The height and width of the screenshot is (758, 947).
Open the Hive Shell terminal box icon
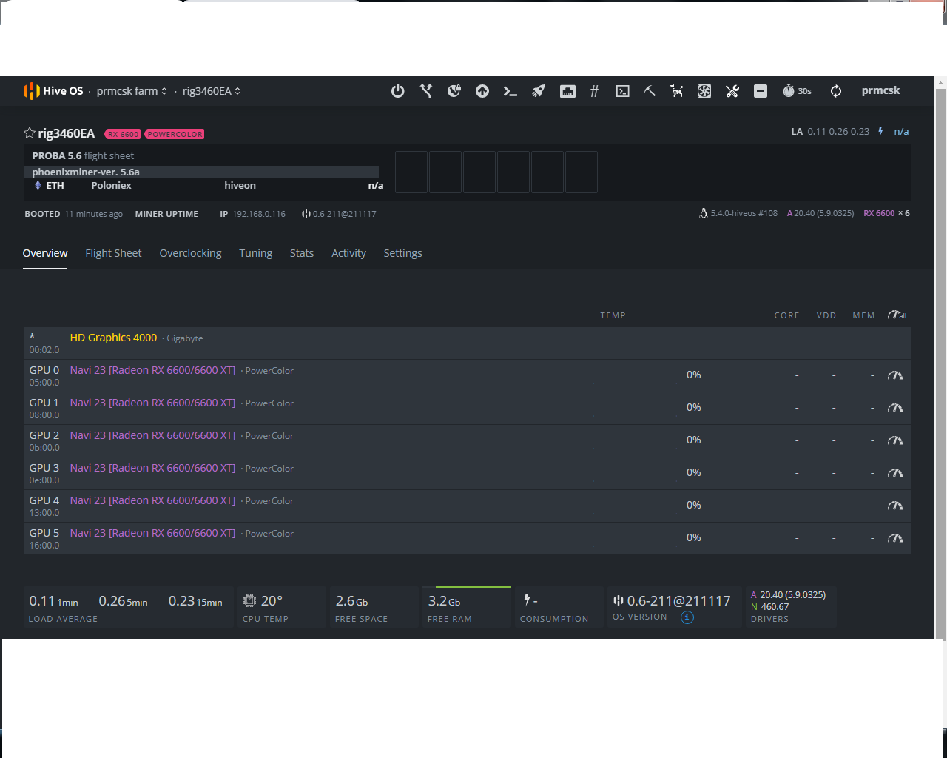(x=623, y=91)
